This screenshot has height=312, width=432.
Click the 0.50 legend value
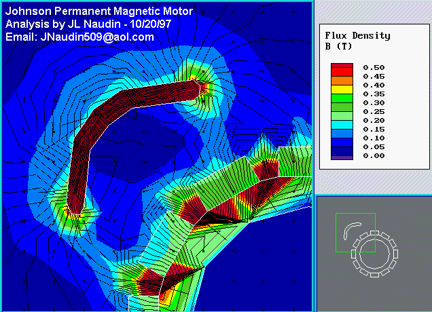[x=374, y=68]
